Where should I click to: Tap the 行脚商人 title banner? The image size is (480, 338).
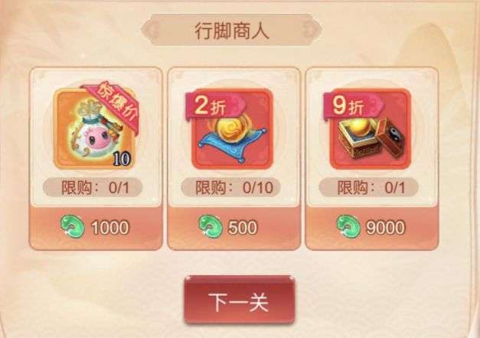[232, 31]
